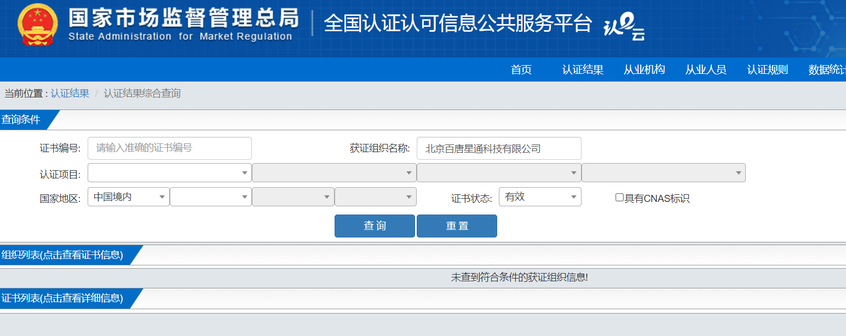The width and height of the screenshot is (846, 336).
Task: Click the 未查到符合条件的获证组织信息 message
Action: click(519, 277)
